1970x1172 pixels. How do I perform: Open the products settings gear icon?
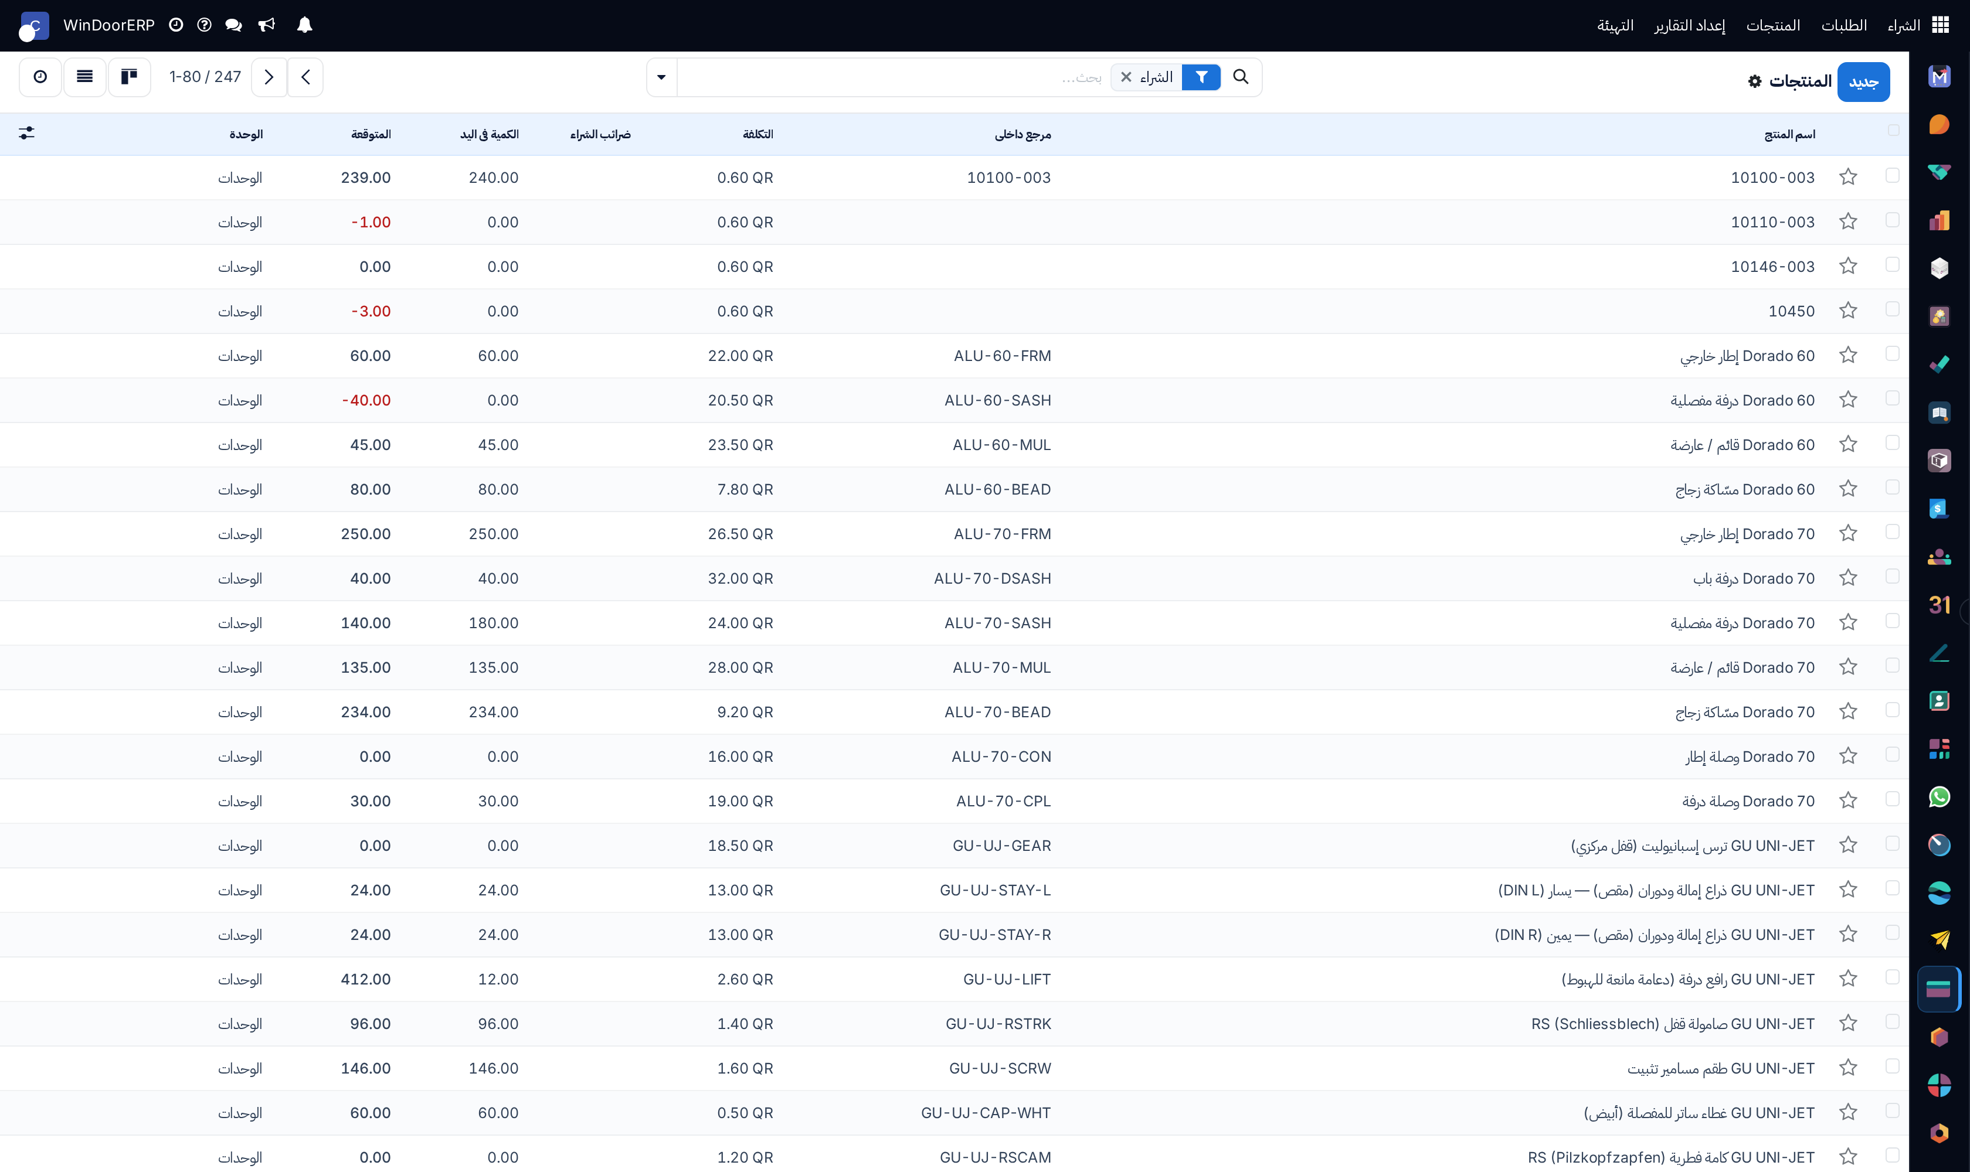pyautogui.click(x=1755, y=81)
